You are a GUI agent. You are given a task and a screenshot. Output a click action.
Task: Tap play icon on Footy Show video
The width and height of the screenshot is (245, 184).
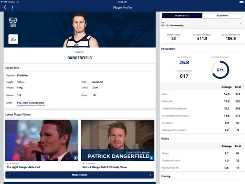[x=151, y=158]
